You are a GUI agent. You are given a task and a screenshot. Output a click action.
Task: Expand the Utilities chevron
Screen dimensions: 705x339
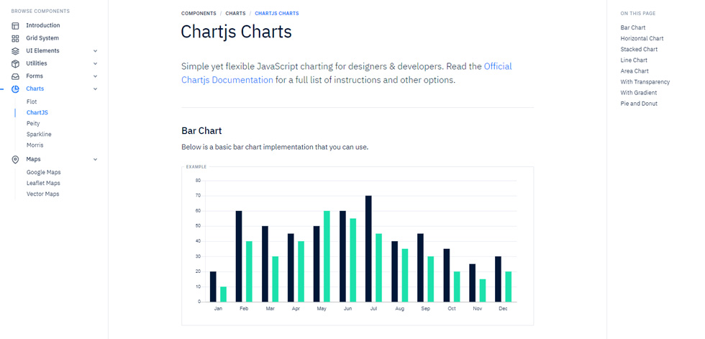[95, 63]
